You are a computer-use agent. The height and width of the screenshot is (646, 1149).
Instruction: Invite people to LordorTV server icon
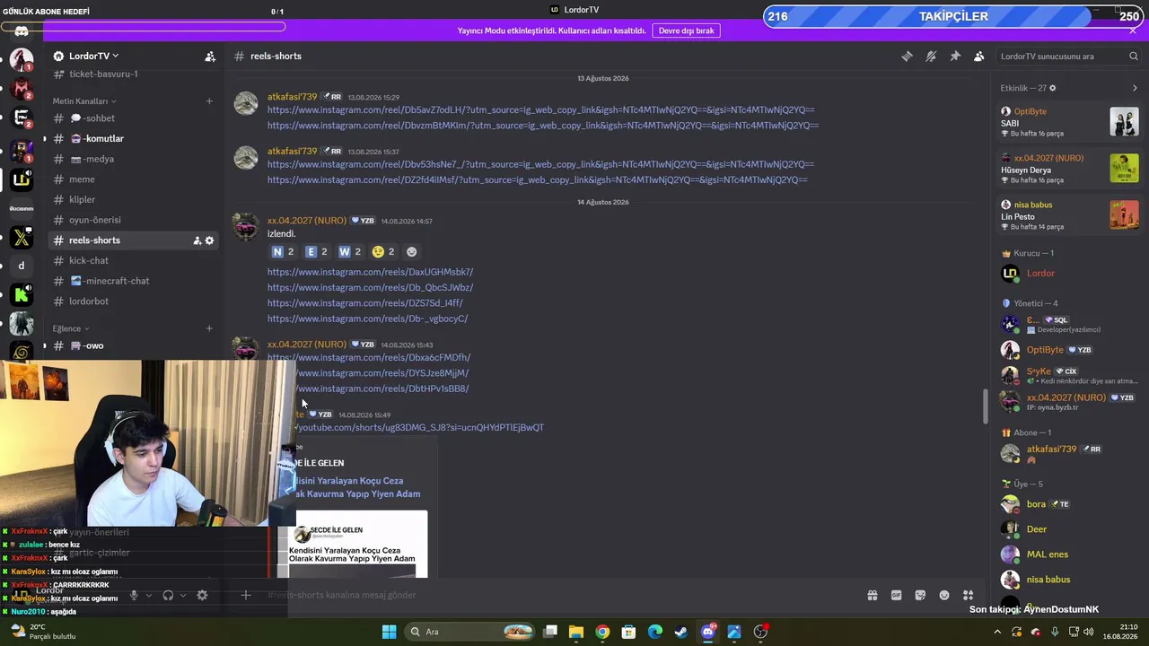click(x=210, y=56)
